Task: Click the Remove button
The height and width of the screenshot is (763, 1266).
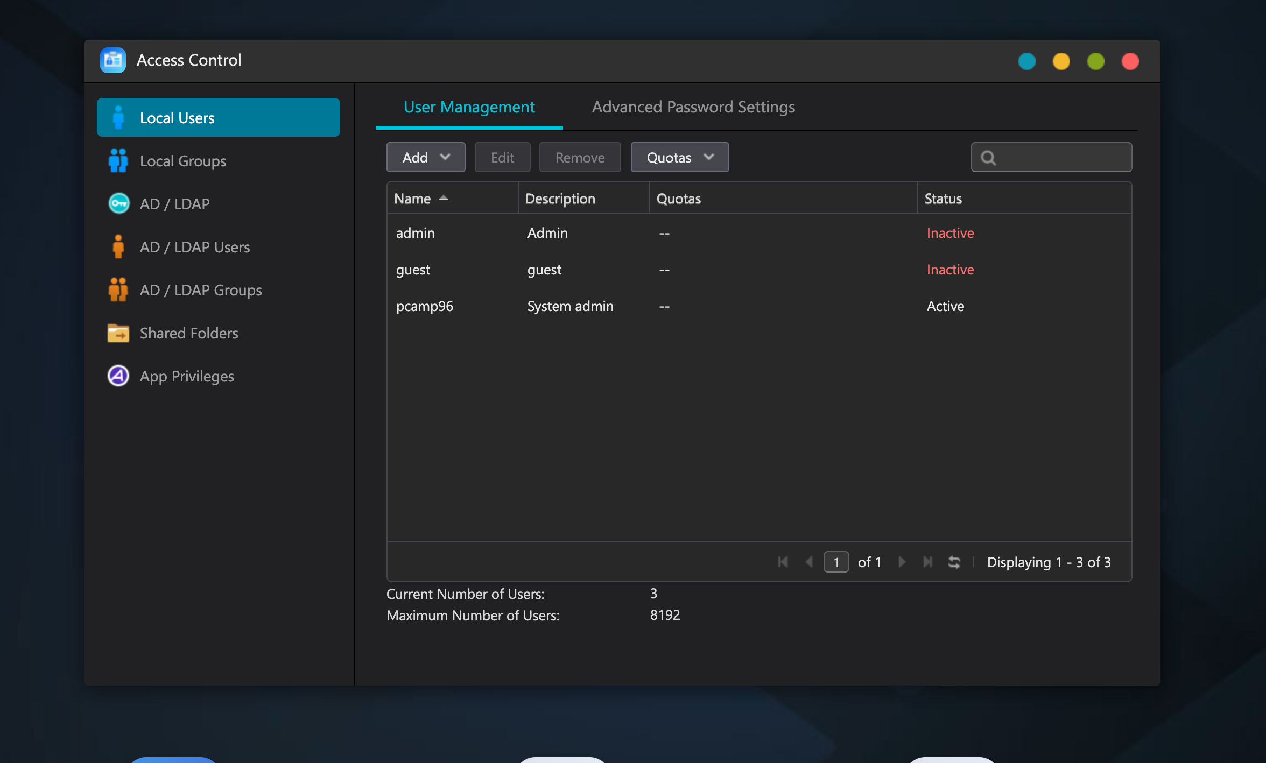Action: click(x=580, y=157)
